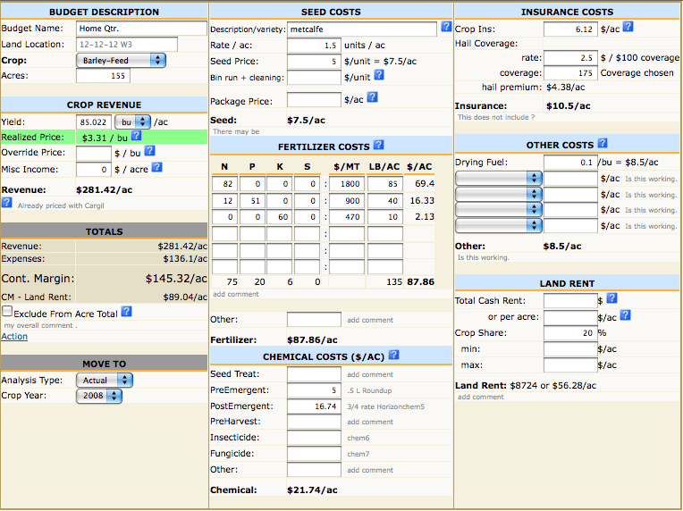Viewport: 683px width, 511px height.
Task: Open Analysis Type dropdown showing Actual
Action: [x=105, y=381]
